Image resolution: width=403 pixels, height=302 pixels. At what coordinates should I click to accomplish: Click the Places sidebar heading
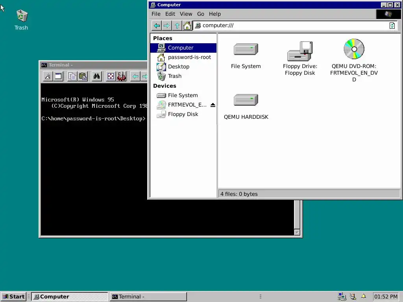click(163, 38)
